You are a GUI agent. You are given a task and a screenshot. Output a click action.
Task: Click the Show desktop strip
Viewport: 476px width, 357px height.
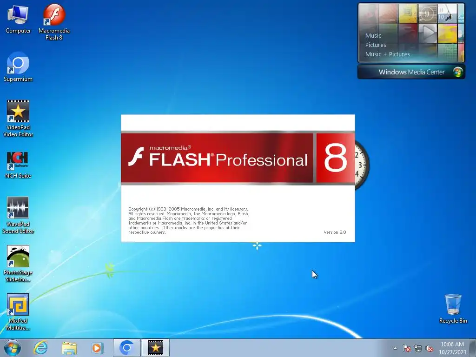[473, 348]
